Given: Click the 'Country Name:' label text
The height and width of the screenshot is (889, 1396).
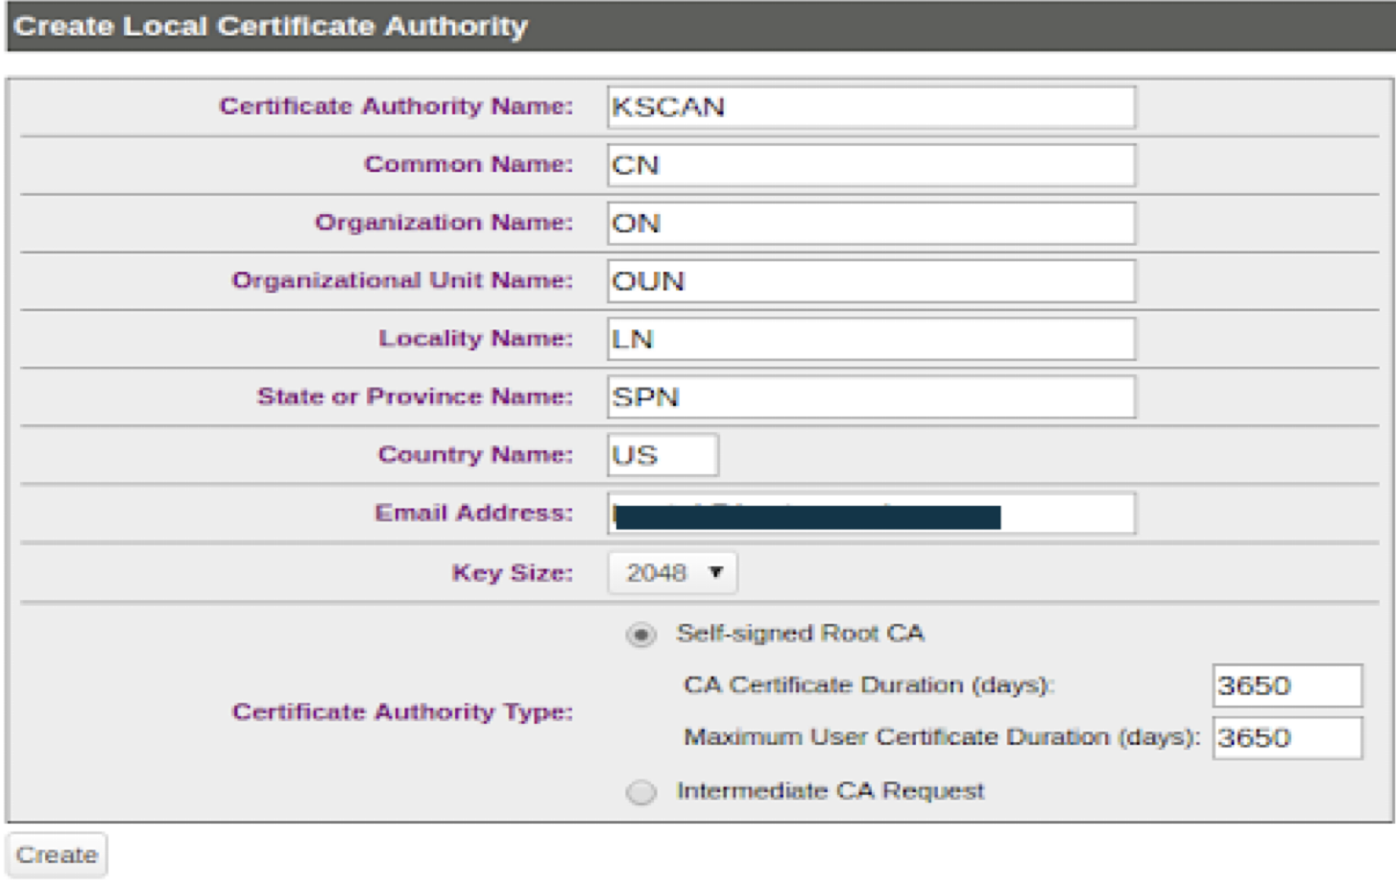Looking at the screenshot, I should tap(475, 455).
